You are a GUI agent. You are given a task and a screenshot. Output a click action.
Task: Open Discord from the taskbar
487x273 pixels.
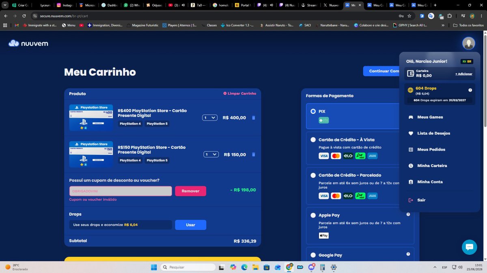[x=311, y=267]
